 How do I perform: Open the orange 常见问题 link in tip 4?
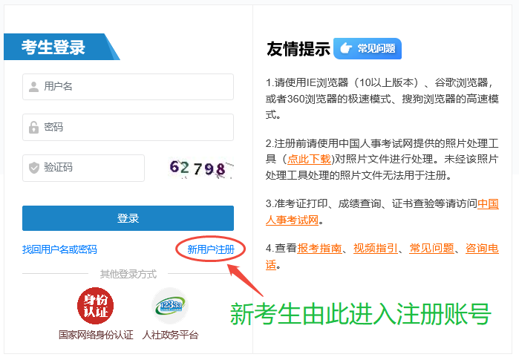coord(431,248)
